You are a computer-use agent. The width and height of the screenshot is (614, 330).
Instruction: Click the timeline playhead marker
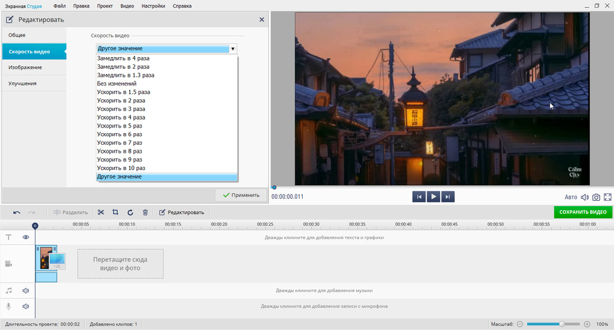[x=35, y=226]
